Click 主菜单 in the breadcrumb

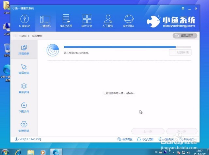point(23,36)
